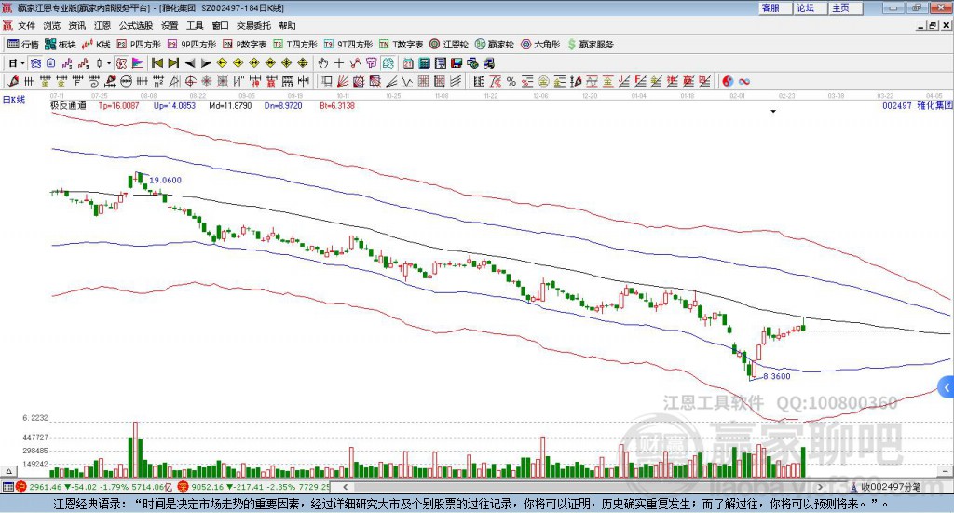
Task: Open the 9P四方形 tool
Action: (x=192, y=45)
